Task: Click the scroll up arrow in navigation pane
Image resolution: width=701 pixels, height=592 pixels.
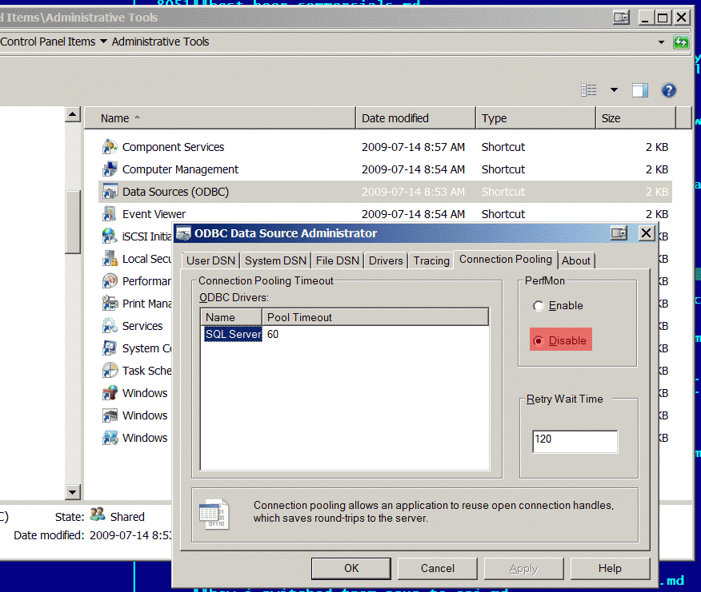Action: pyautogui.click(x=73, y=115)
